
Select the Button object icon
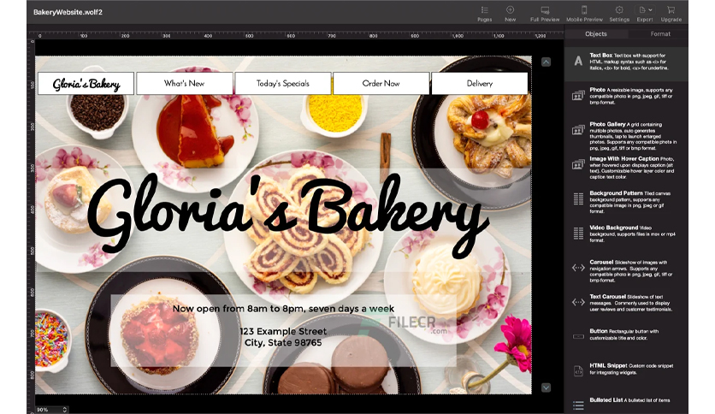point(578,336)
